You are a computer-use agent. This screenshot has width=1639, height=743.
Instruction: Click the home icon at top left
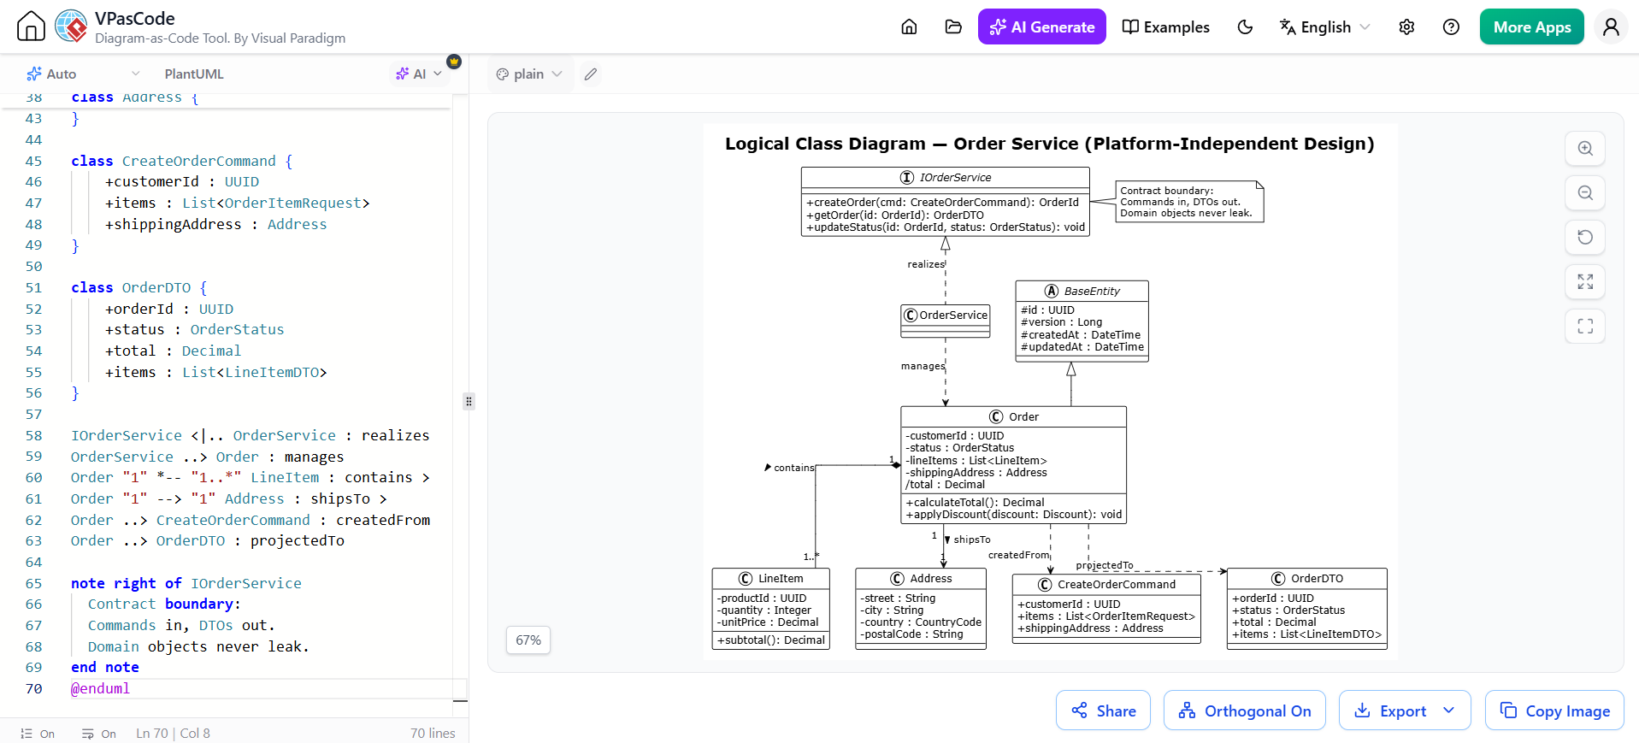tap(31, 27)
